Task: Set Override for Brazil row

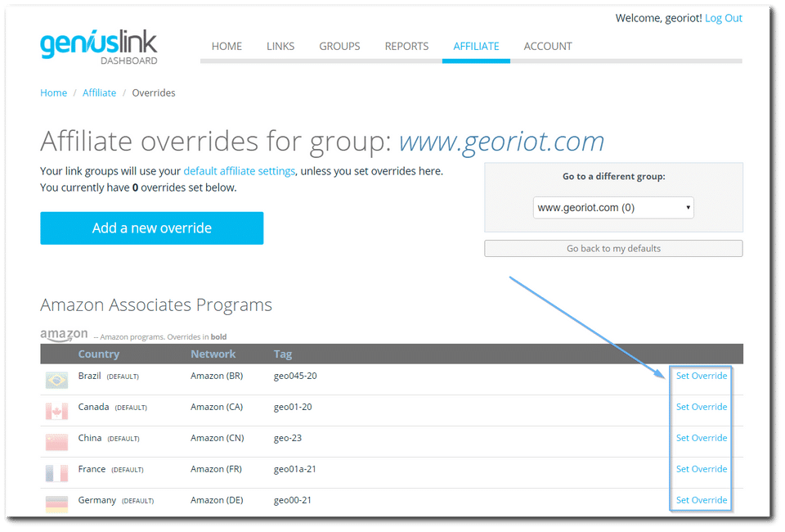Action: click(x=702, y=376)
